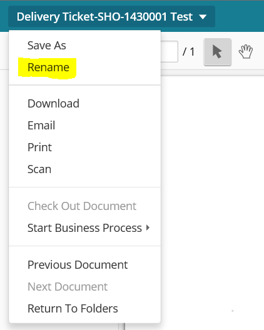This screenshot has height=330, width=264.
Task: Click the dropdown arrow beside document title
Action: 203,17
